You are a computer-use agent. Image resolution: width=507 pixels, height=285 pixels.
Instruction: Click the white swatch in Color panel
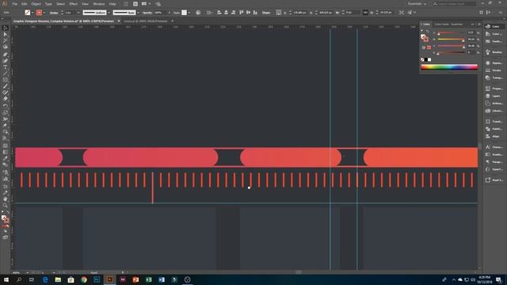[429, 60]
